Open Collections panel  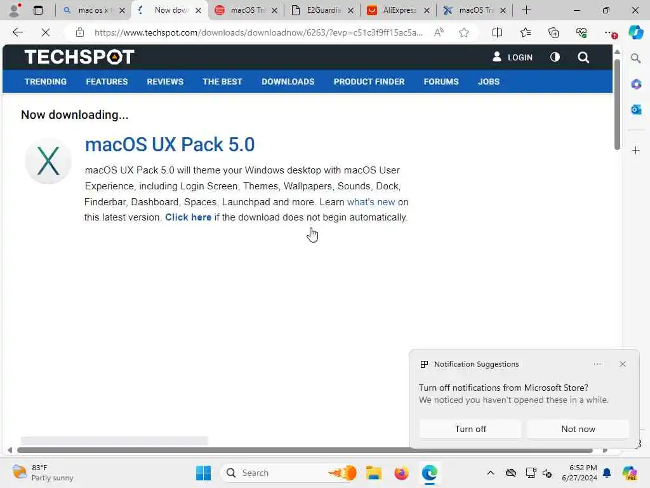(x=554, y=32)
